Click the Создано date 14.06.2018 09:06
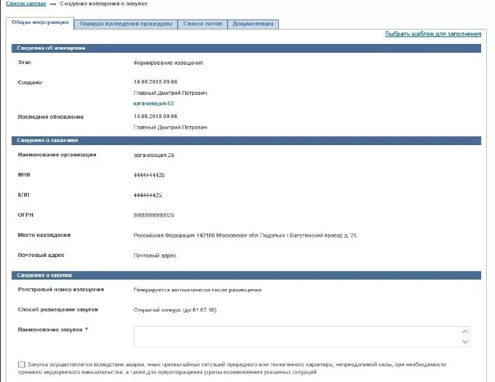 [155, 82]
